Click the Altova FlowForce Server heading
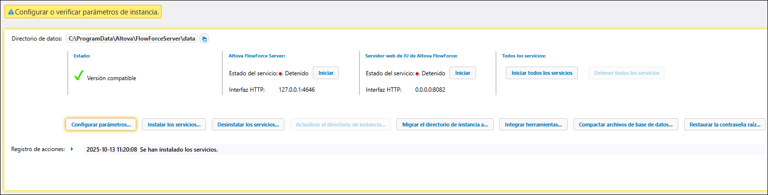The image size is (768, 195). 257,56
